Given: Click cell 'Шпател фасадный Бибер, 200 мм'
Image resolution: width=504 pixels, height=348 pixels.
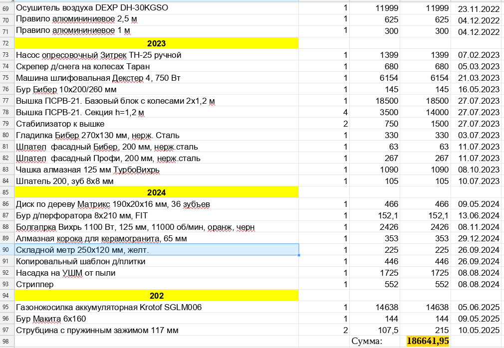Looking at the screenshot, I should pos(157,147).
